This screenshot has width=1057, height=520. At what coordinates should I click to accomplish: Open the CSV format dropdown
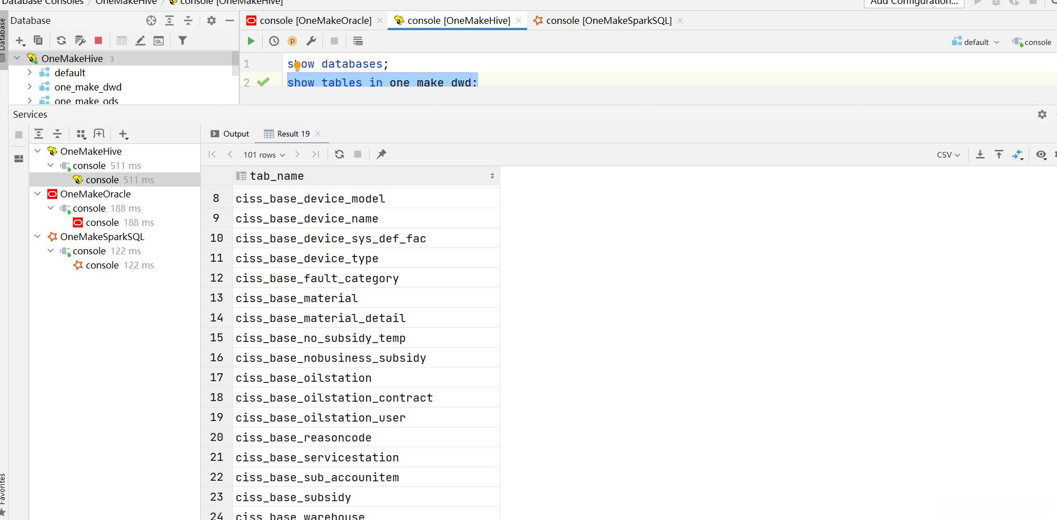click(948, 155)
